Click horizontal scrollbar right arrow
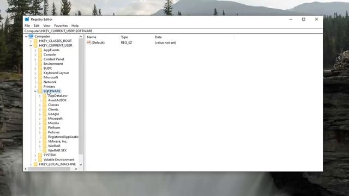349x196 pixels. 76,169
